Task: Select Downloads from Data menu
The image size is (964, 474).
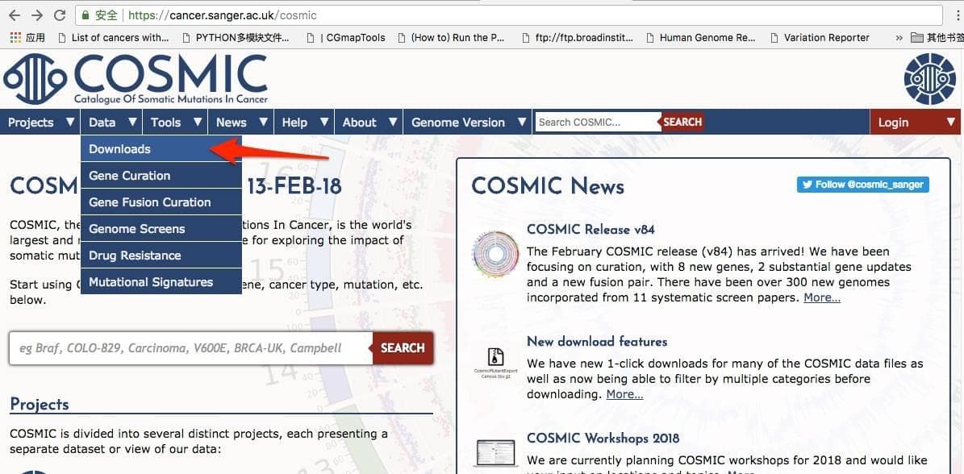Action: [x=161, y=148]
